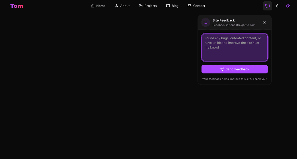Navigate to the Contact menu item
This screenshot has height=159, width=297.
(199, 6)
